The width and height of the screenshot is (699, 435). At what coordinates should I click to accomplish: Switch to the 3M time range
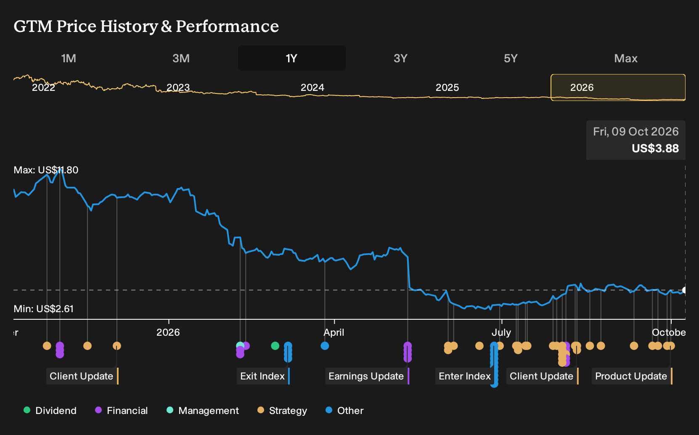tap(181, 58)
